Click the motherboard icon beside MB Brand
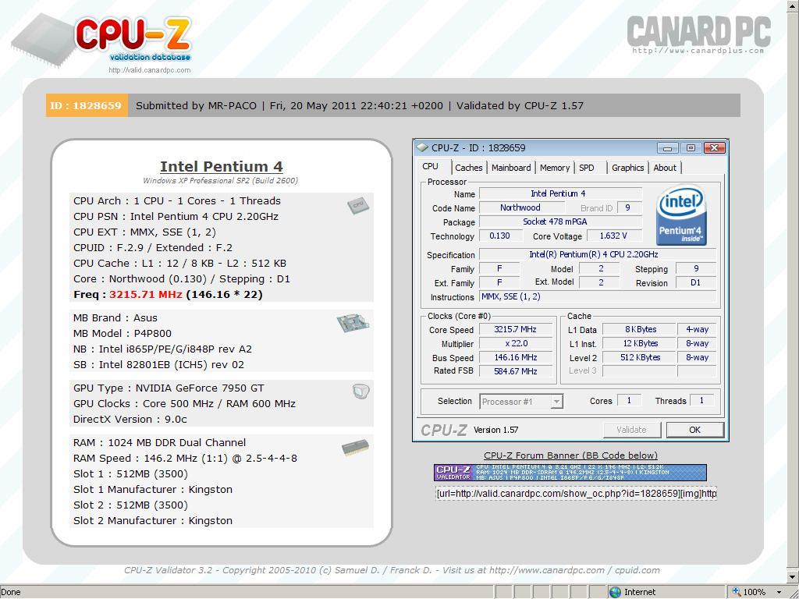The width and height of the screenshot is (799, 599). coord(353,323)
